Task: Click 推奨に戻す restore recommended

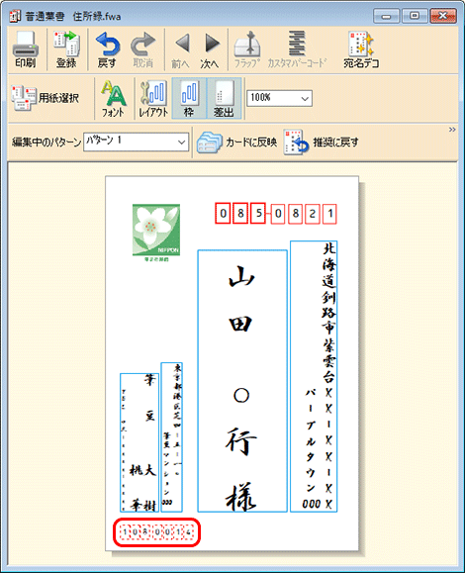Action: click(x=321, y=143)
